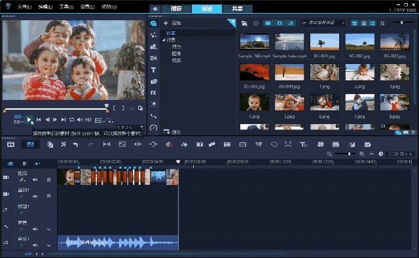Open the Motion path library icon
The width and height of the screenshot is (419, 258).
click(153, 116)
